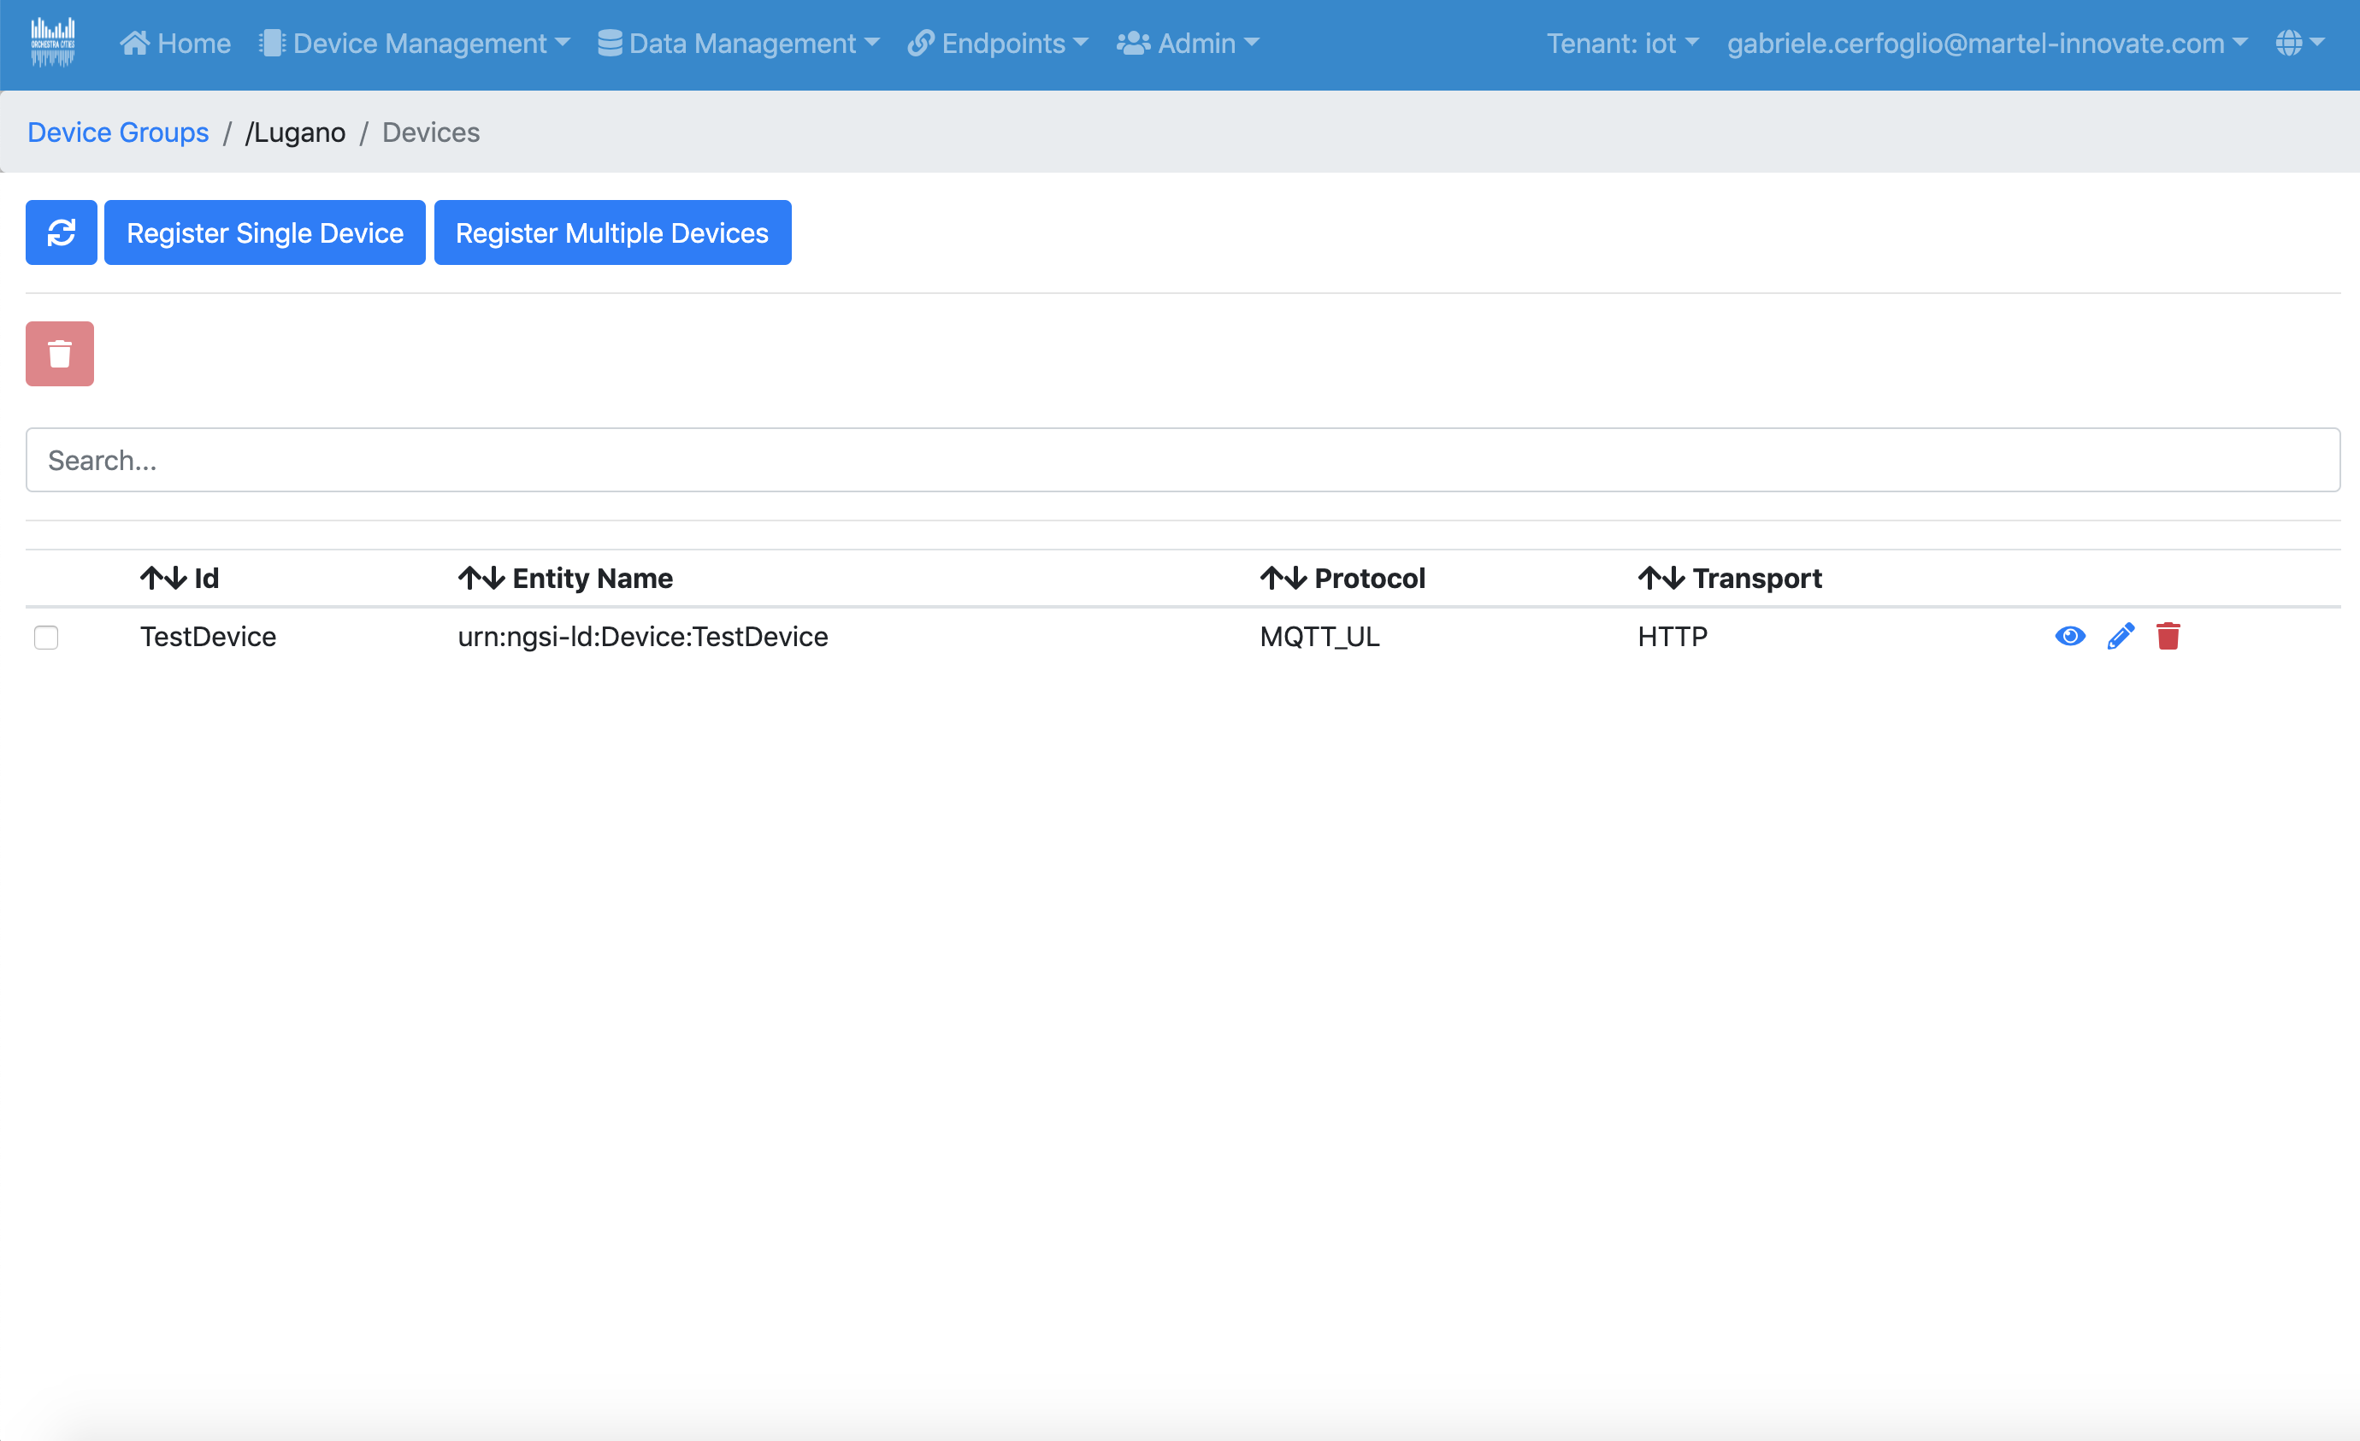This screenshot has height=1441, width=2360.
Task: Open Device Groups breadcrumb link
Action: tap(118, 132)
